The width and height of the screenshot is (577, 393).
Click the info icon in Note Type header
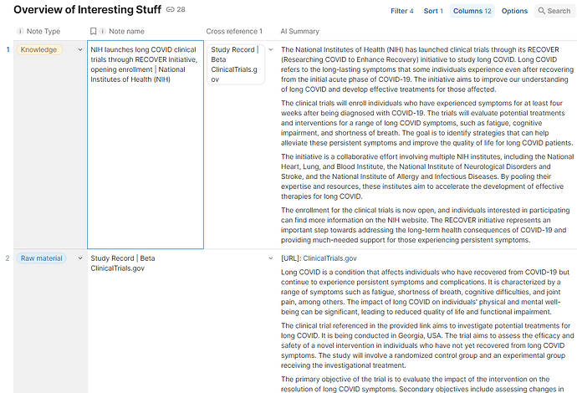(19, 31)
